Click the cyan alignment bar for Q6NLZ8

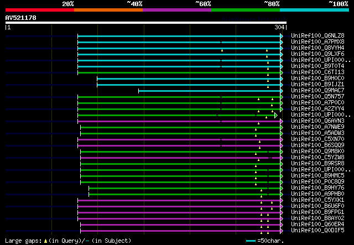[x=180, y=36]
